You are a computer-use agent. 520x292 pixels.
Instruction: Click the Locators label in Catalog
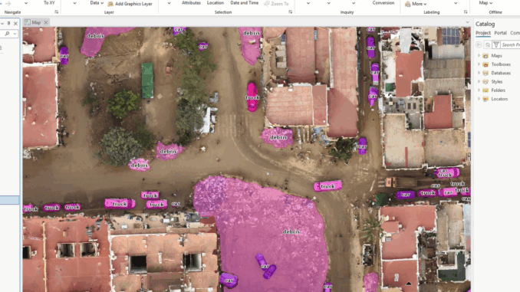tap(499, 99)
